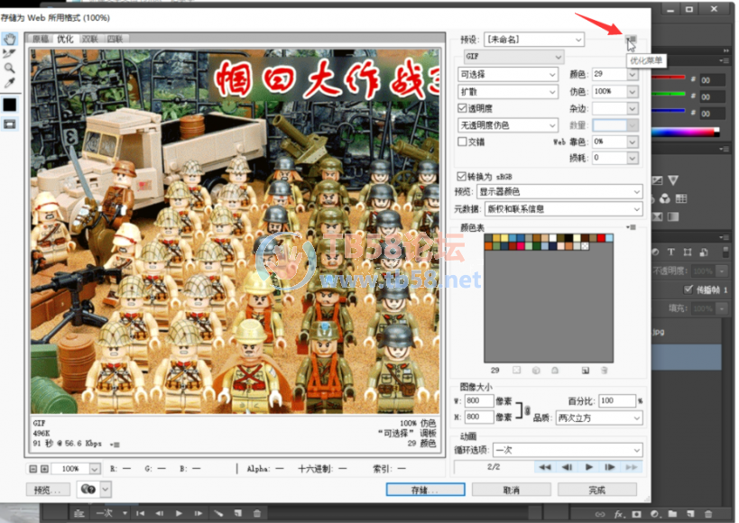Toggle the 透明度 checkbox
The image size is (739, 523).
[x=462, y=108]
